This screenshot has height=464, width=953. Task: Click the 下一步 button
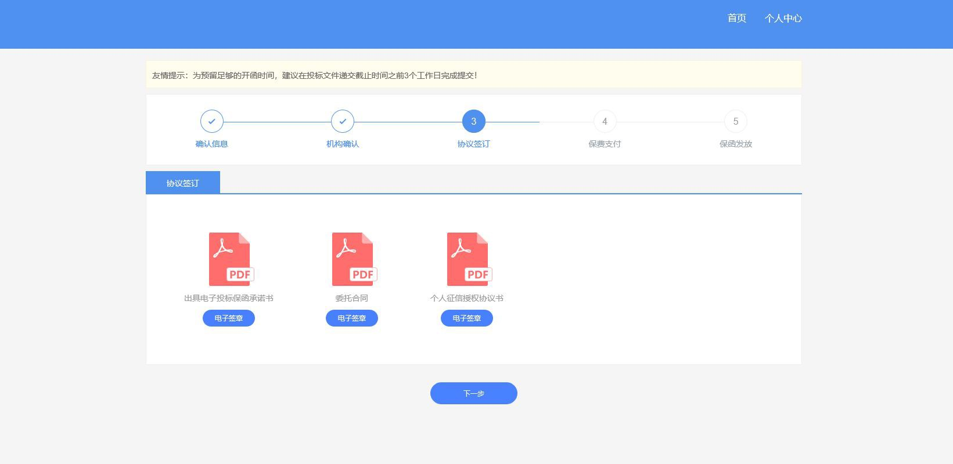click(474, 393)
